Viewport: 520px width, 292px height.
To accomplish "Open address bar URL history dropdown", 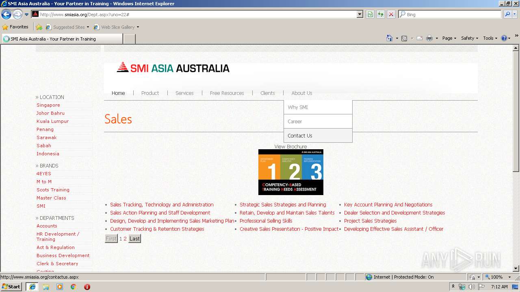I will [x=360, y=14].
